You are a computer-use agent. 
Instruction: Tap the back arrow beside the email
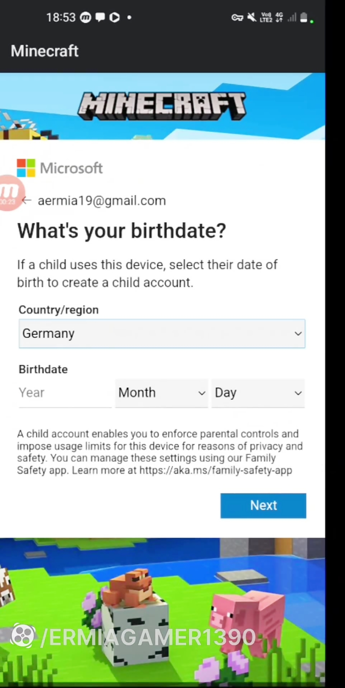pyautogui.click(x=26, y=200)
